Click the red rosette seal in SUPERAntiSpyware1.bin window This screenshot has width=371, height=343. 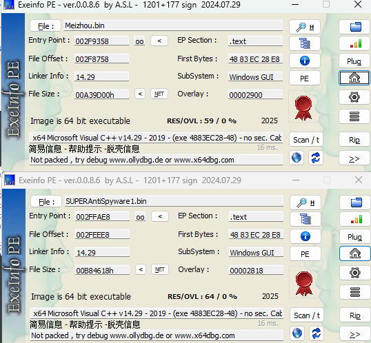304,284
